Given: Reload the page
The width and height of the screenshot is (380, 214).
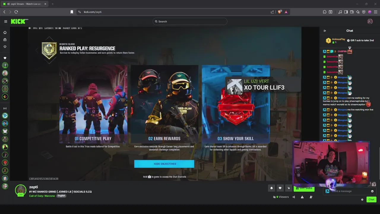Looking at the screenshot, I should [x=16, y=12].
